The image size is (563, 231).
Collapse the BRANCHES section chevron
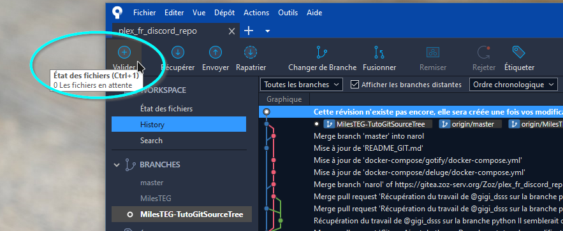pos(117,165)
